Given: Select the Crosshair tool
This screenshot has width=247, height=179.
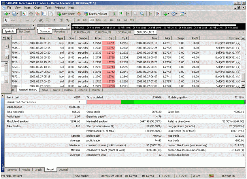Looking at the screenshot, I should pos(13,20).
